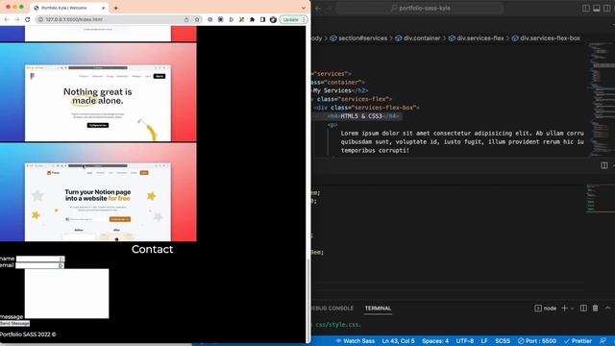Viewport: 615px width, 346px height.
Task: Change indentation via 'Spaces: 4'
Action: (x=435, y=341)
